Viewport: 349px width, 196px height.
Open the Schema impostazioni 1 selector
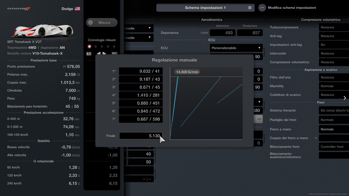pos(205,8)
